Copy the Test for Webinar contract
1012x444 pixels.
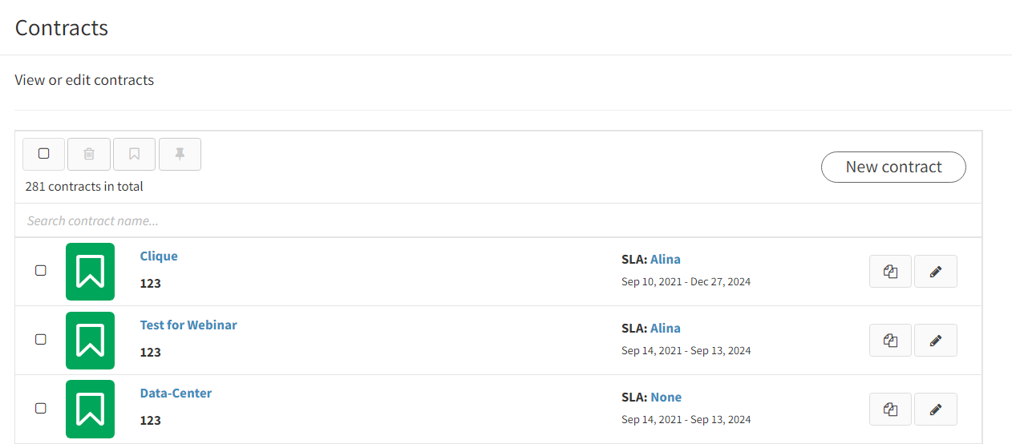[x=890, y=341]
